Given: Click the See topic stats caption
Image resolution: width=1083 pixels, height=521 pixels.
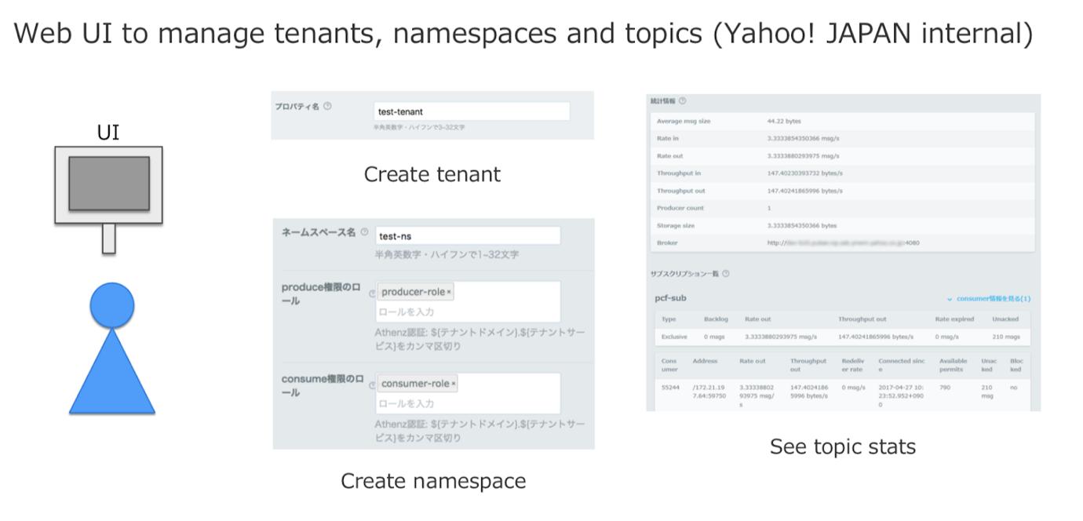Looking at the screenshot, I should pos(843,446).
